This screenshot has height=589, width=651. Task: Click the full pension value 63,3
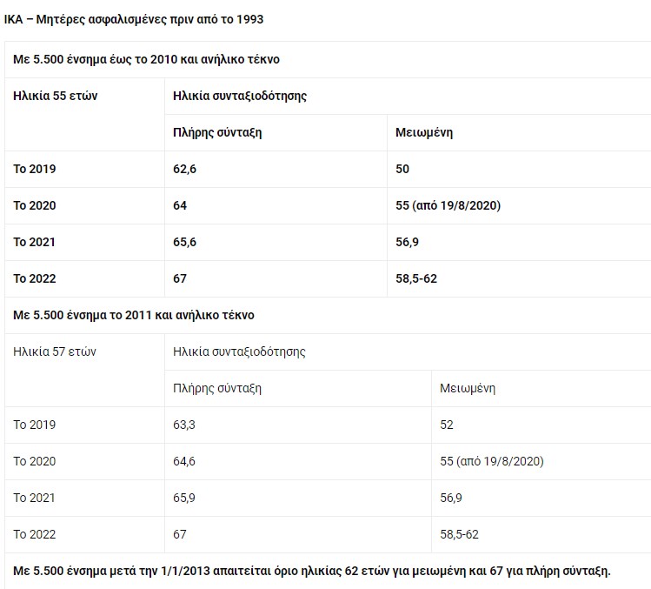click(x=184, y=425)
